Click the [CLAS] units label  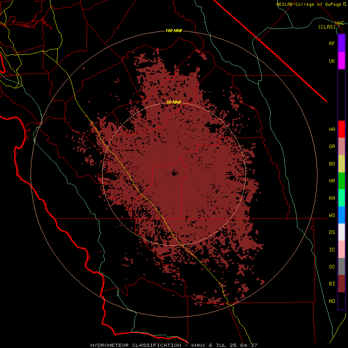coord(327,27)
